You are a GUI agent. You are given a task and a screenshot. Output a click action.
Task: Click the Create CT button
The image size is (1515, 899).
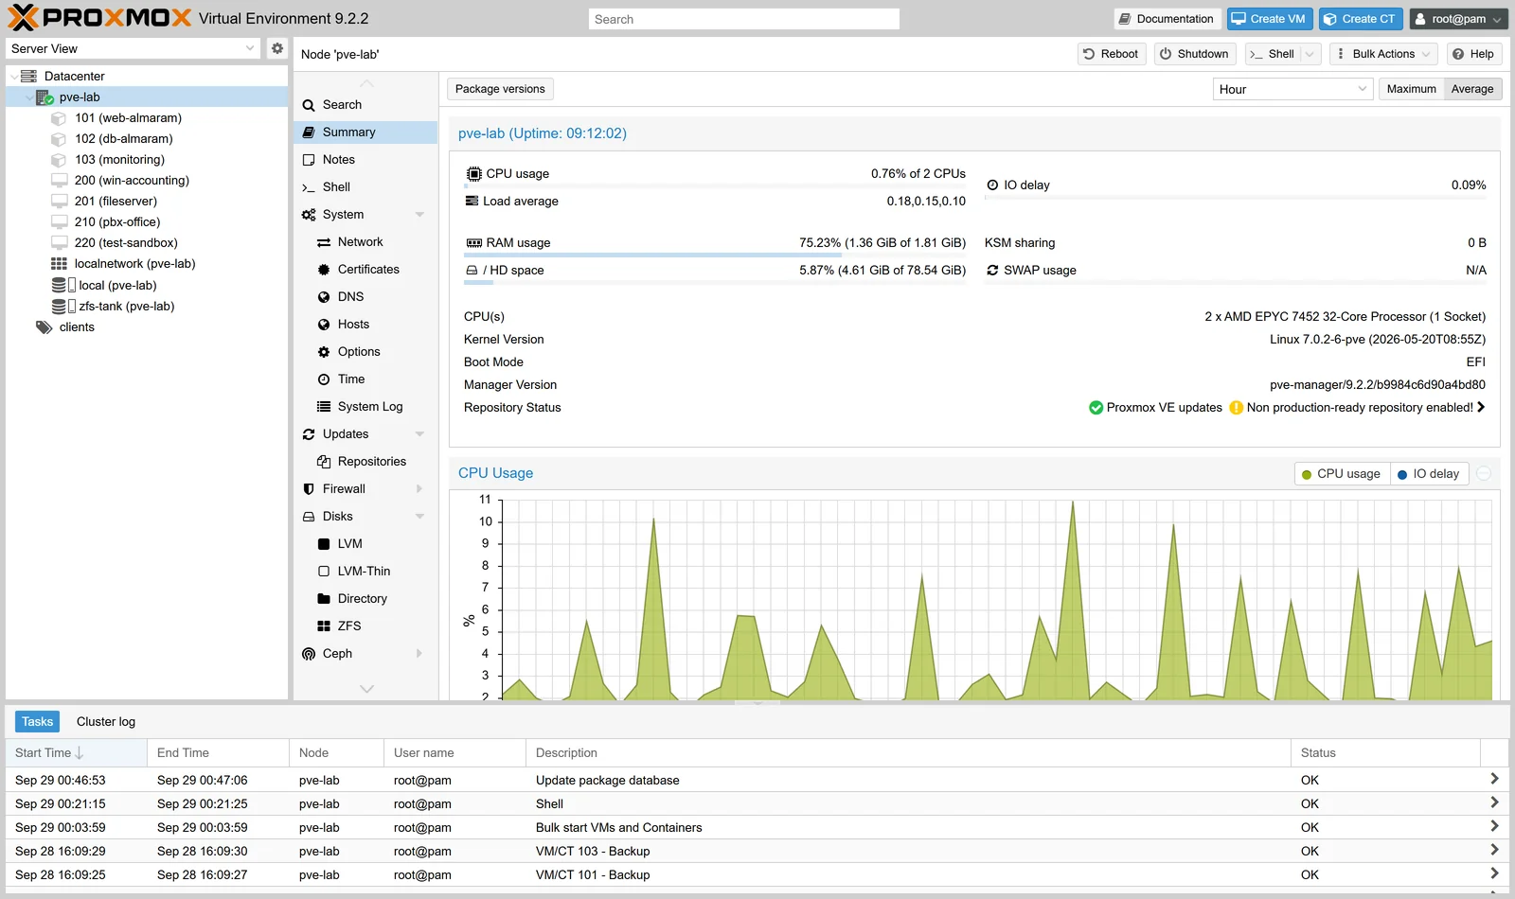click(1360, 19)
